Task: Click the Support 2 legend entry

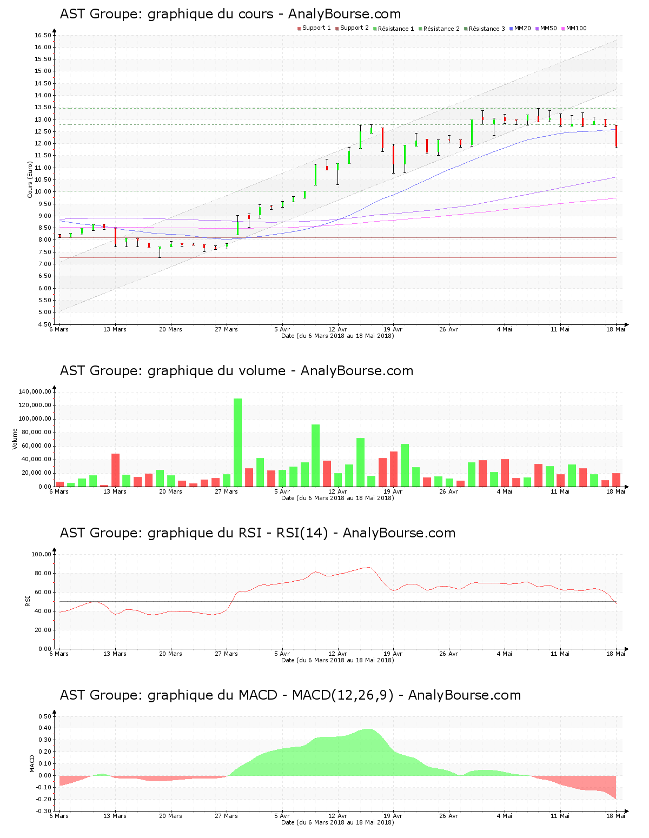Action: 352,28
